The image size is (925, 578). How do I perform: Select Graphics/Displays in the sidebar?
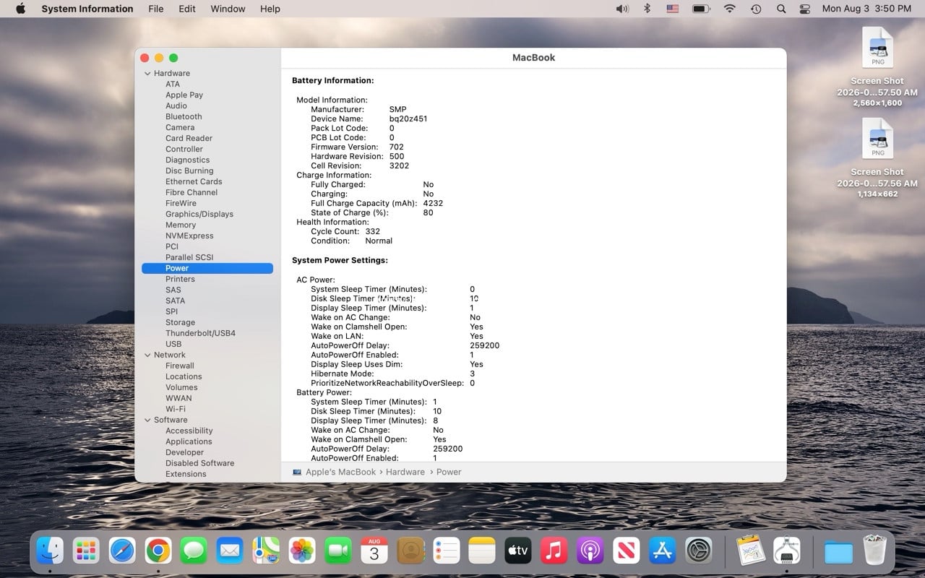click(x=199, y=214)
